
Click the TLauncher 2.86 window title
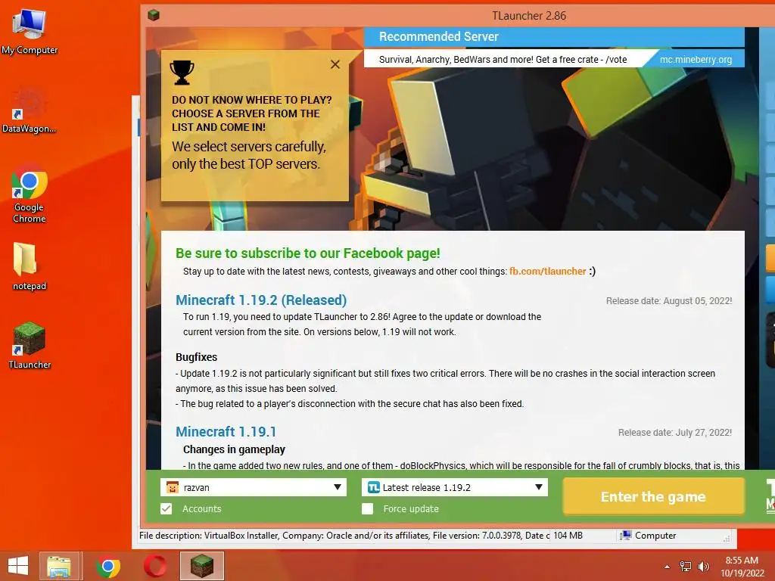[x=529, y=16]
